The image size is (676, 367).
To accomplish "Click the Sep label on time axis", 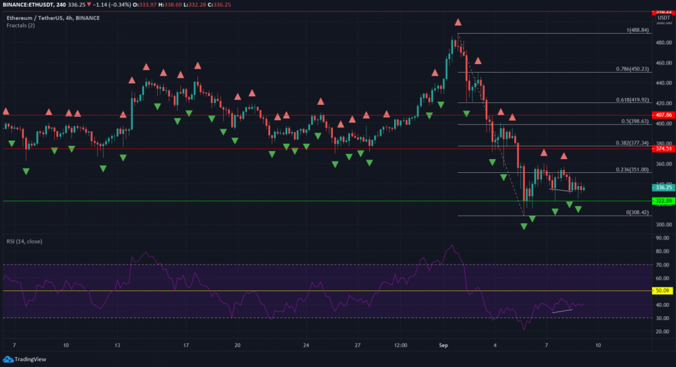I will coord(443,345).
